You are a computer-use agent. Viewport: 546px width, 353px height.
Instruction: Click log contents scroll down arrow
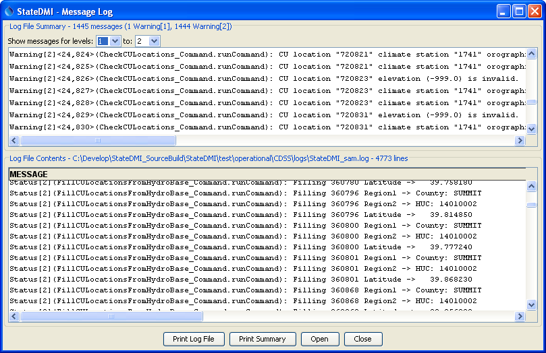[531, 305]
